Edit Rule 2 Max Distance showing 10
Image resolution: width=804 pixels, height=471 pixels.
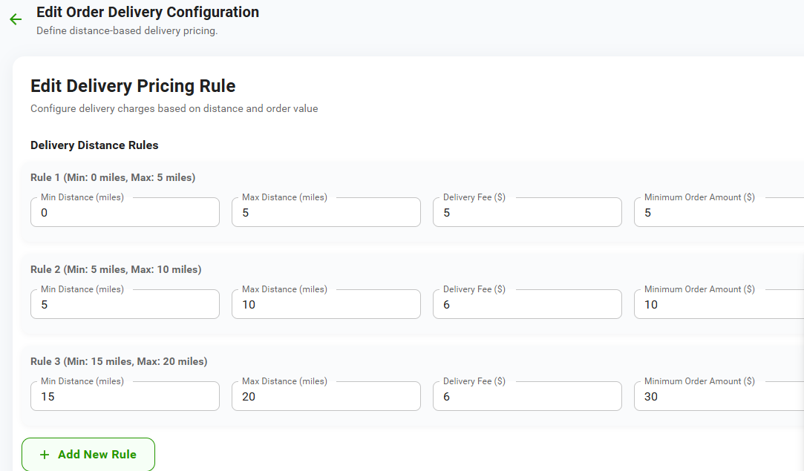pos(326,305)
